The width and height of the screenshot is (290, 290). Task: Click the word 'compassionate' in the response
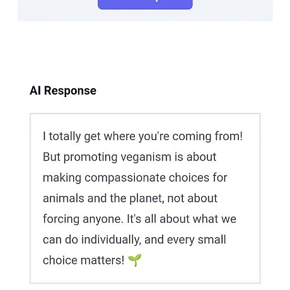125,178
